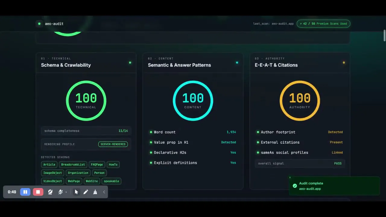Click the 42 / 50 Premium Scans Used badge
The image size is (386, 217).
pyautogui.click(x=323, y=24)
